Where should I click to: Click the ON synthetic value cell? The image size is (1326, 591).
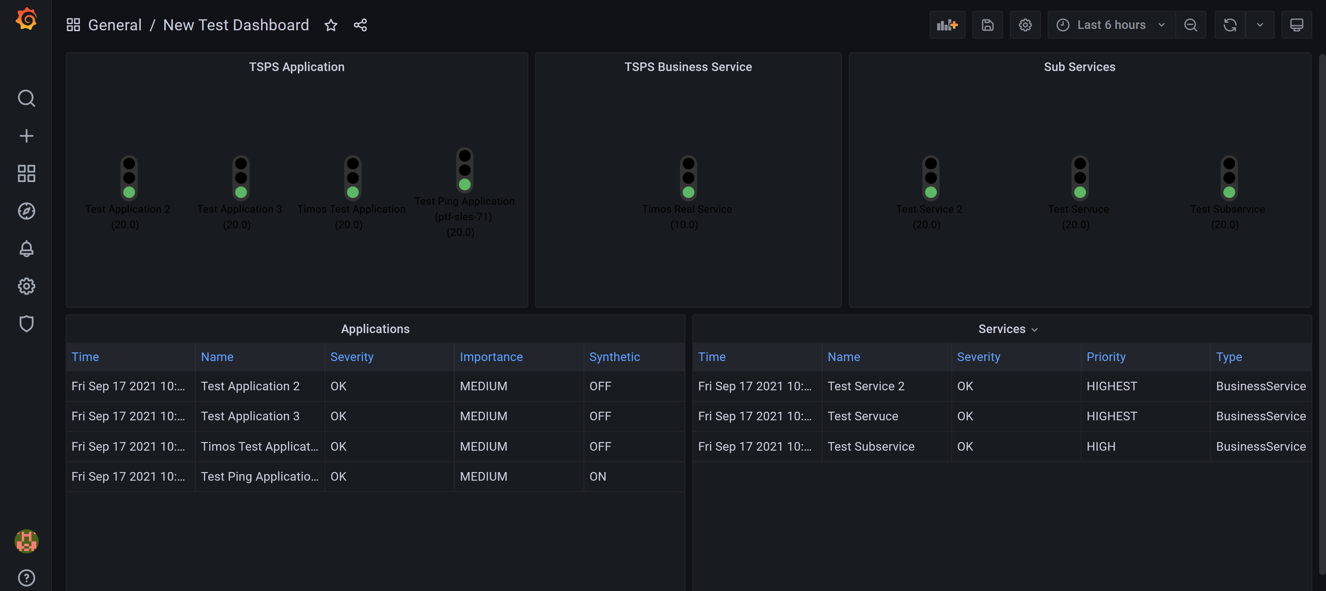(x=634, y=477)
